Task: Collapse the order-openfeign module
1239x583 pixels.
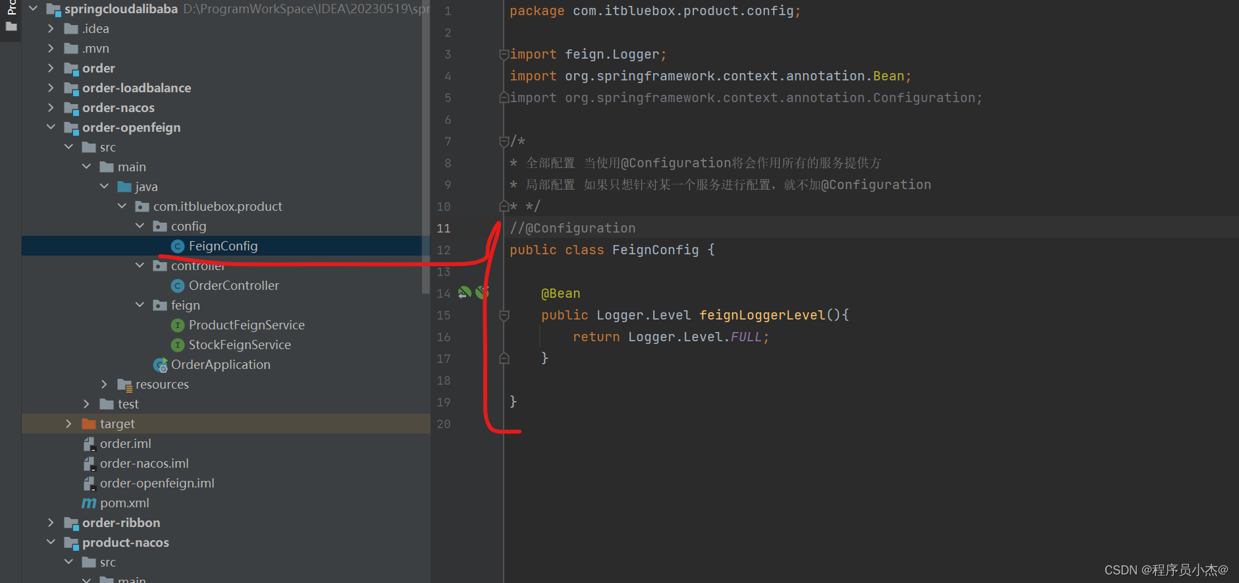Action: pyautogui.click(x=51, y=127)
